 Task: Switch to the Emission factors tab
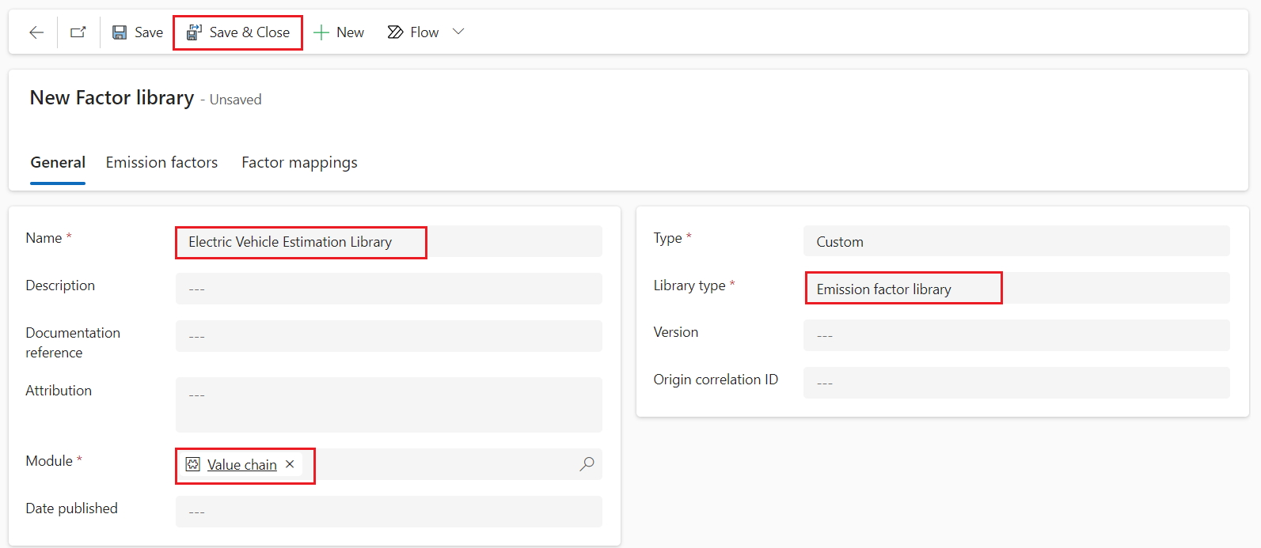click(161, 162)
